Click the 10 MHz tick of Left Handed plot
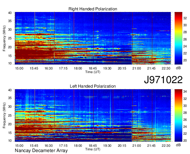 tap(10, 141)
